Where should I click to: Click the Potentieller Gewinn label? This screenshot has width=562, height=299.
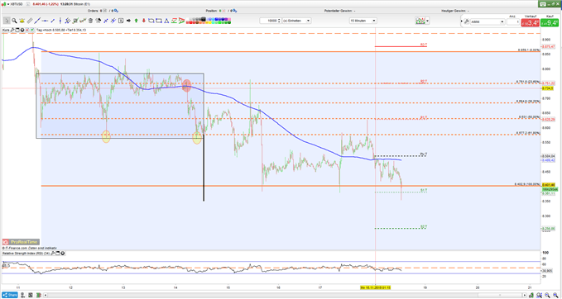pyautogui.click(x=339, y=11)
